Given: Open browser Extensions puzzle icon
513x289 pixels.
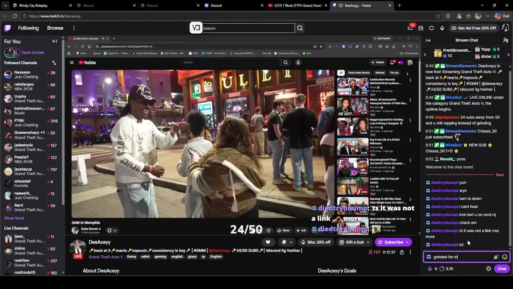Looking at the screenshot, I should click(448, 16).
